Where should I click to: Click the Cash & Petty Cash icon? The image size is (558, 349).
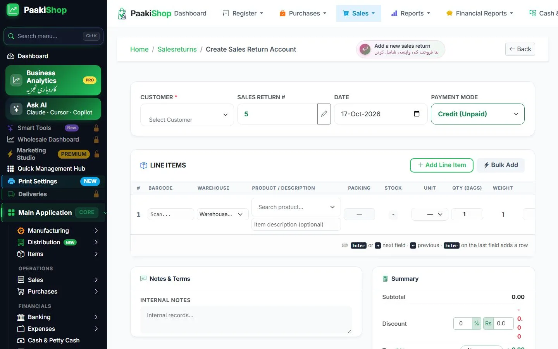click(21, 340)
